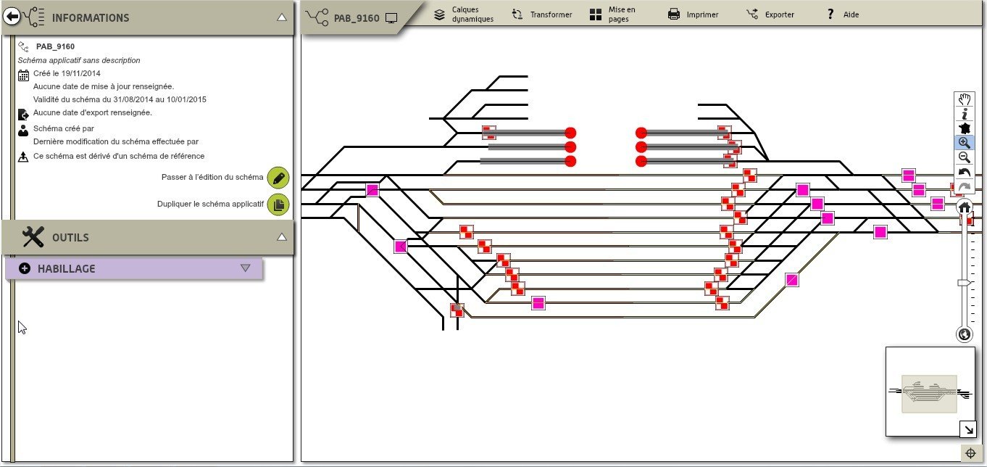Click 'Schéma applicatif sans description' text
The width and height of the screenshot is (987, 467).
[x=79, y=60]
